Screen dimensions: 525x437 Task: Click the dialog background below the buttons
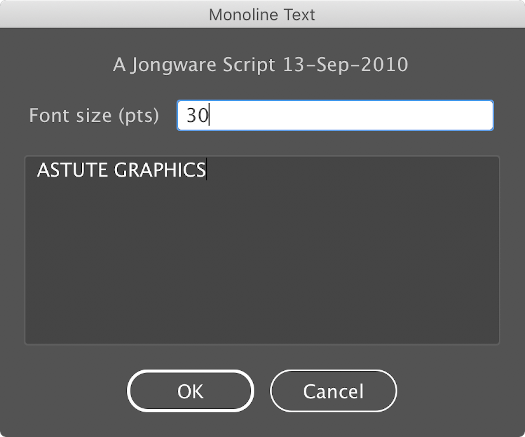pos(262,426)
